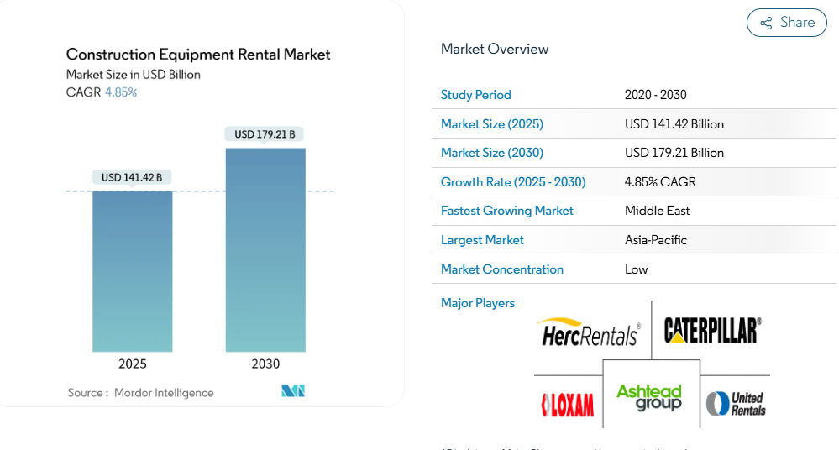The width and height of the screenshot is (839, 450).
Task: Click the Mordor Intelligence logo icon
Action: tap(293, 391)
